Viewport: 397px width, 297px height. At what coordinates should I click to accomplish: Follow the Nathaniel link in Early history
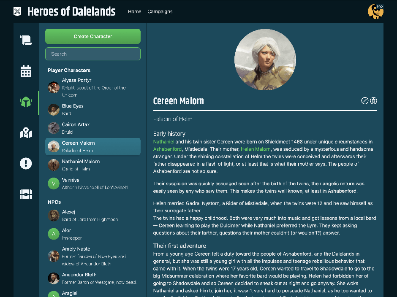(163, 142)
